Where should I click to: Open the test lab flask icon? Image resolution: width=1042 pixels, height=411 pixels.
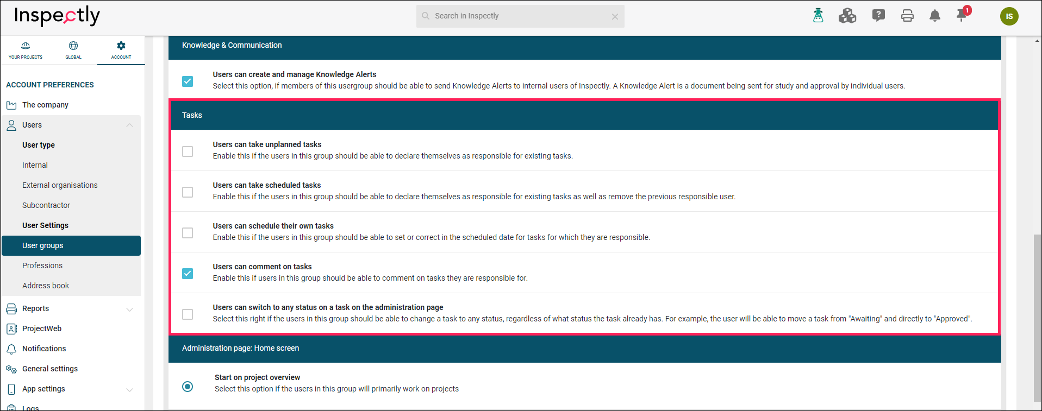tap(818, 16)
